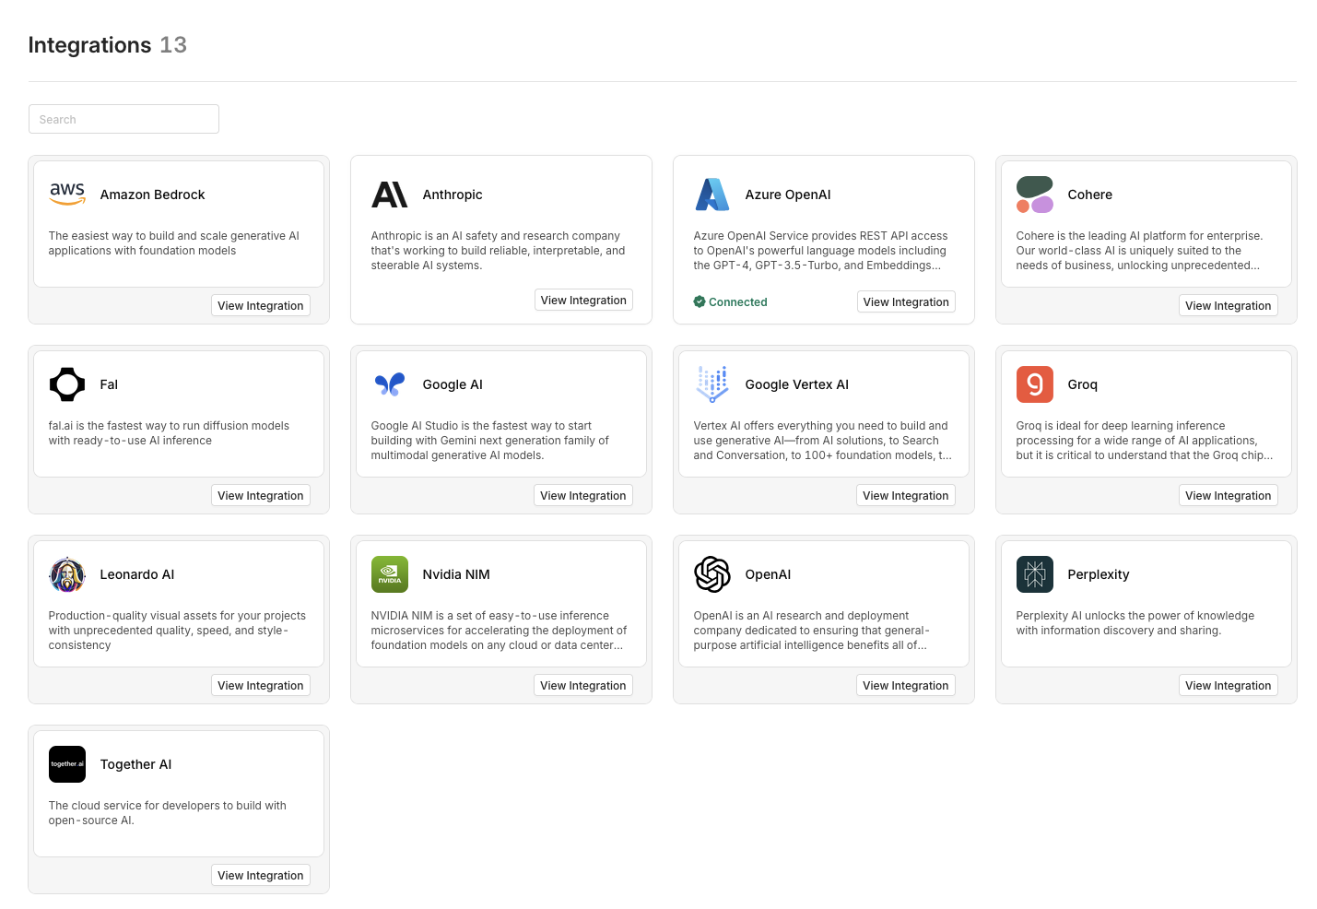Image resolution: width=1317 pixels, height=909 pixels.
Task: Click the Amazon Bedrock AWS logo
Action: [67, 195]
